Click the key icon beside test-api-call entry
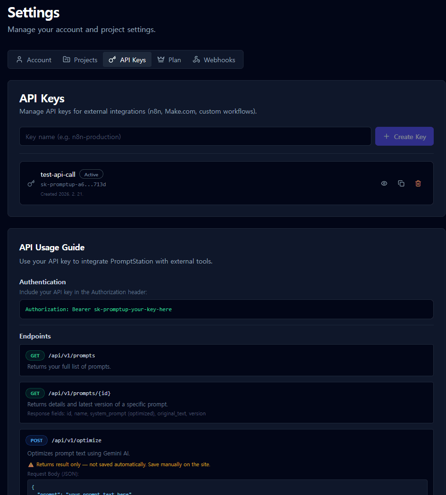Screen dimensions: 446x495 (x=30, y=183)
